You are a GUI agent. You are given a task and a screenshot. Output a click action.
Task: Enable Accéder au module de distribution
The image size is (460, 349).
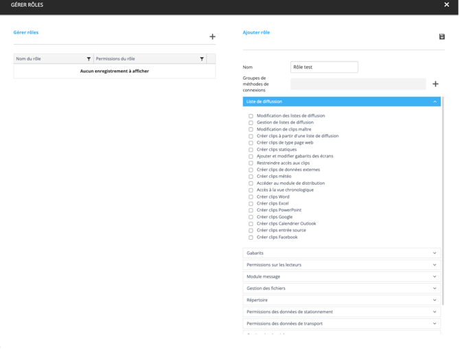(251, 183)
